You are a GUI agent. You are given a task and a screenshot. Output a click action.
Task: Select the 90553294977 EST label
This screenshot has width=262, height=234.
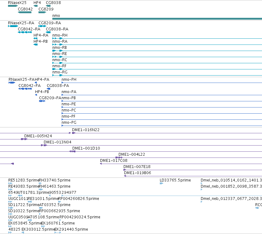click(63, 193)
